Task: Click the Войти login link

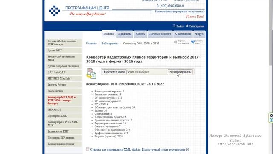Action: coord(180,26)
